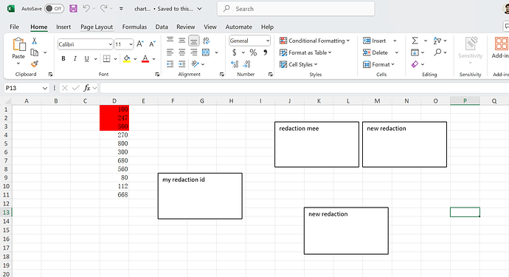Open the Add-ins icon
This screenshot has height=277, width=509.
click(501, 44)
